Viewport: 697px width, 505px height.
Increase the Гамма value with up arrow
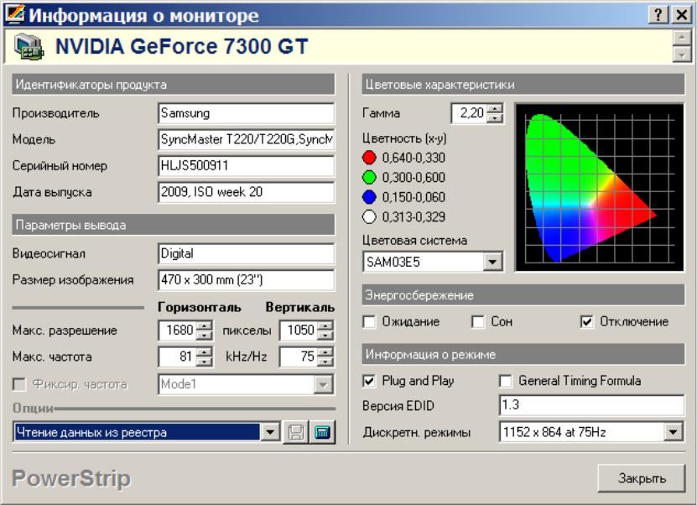495,108
